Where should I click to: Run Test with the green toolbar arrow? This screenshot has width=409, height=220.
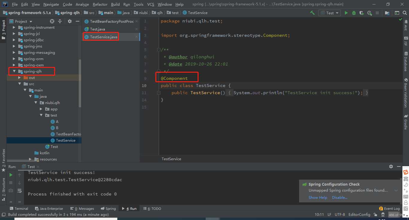pos(346,13)
